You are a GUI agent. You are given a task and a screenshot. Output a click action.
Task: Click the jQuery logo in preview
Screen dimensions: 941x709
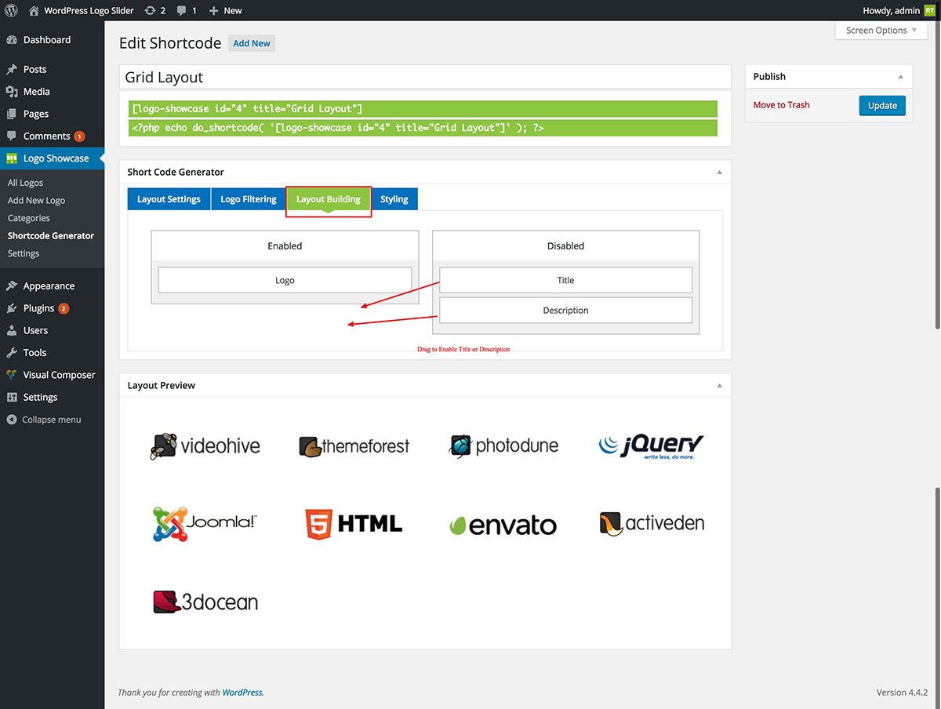[651, 445]
